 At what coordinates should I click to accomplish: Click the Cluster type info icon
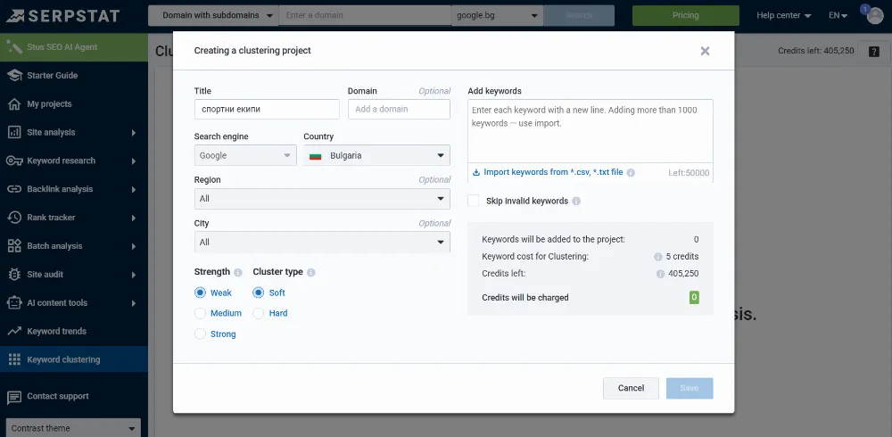click(x=310, y=273)
